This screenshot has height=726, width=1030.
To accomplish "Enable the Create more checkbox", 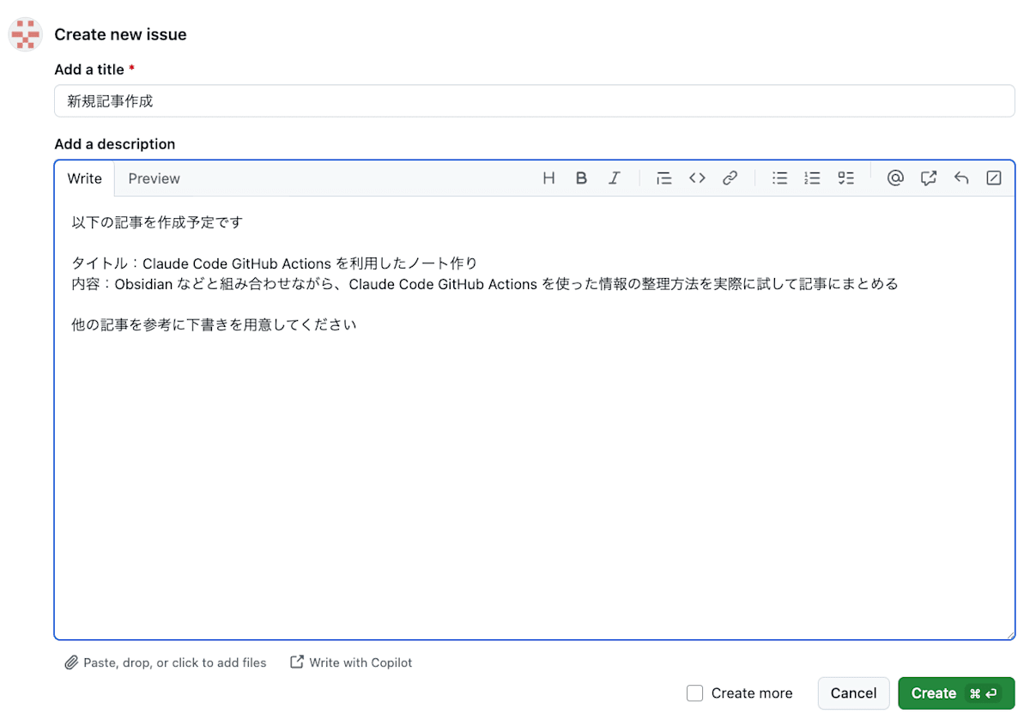I will (x=695, y=693).
